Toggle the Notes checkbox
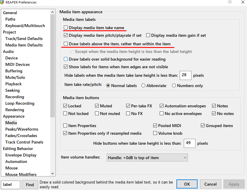This screenshot has width=247, height=190. [x=214, y=106]
